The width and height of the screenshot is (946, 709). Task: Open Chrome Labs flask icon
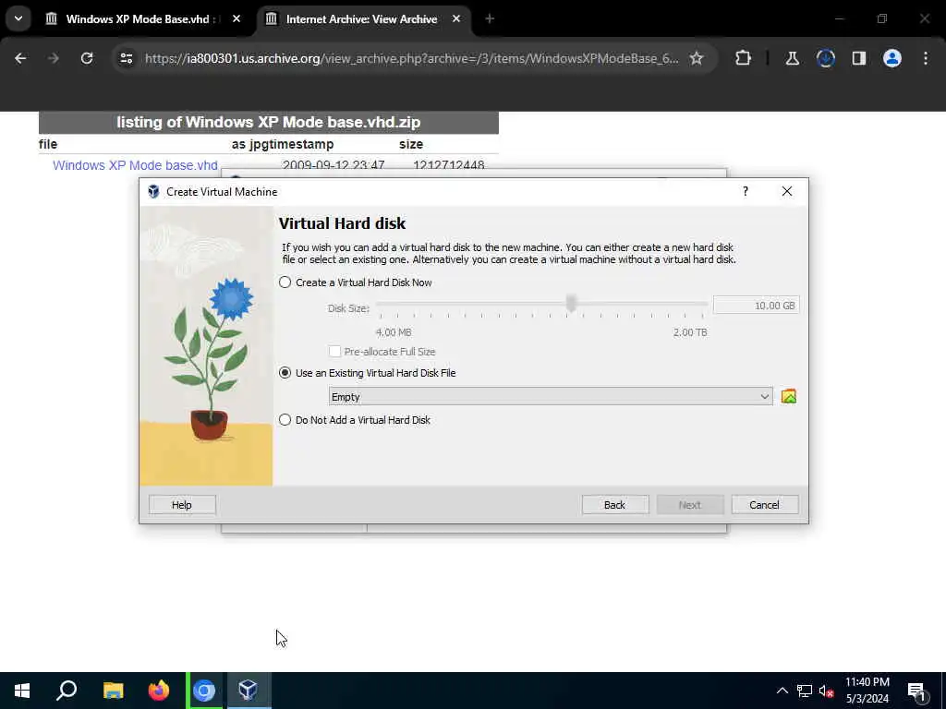(792, 58)
